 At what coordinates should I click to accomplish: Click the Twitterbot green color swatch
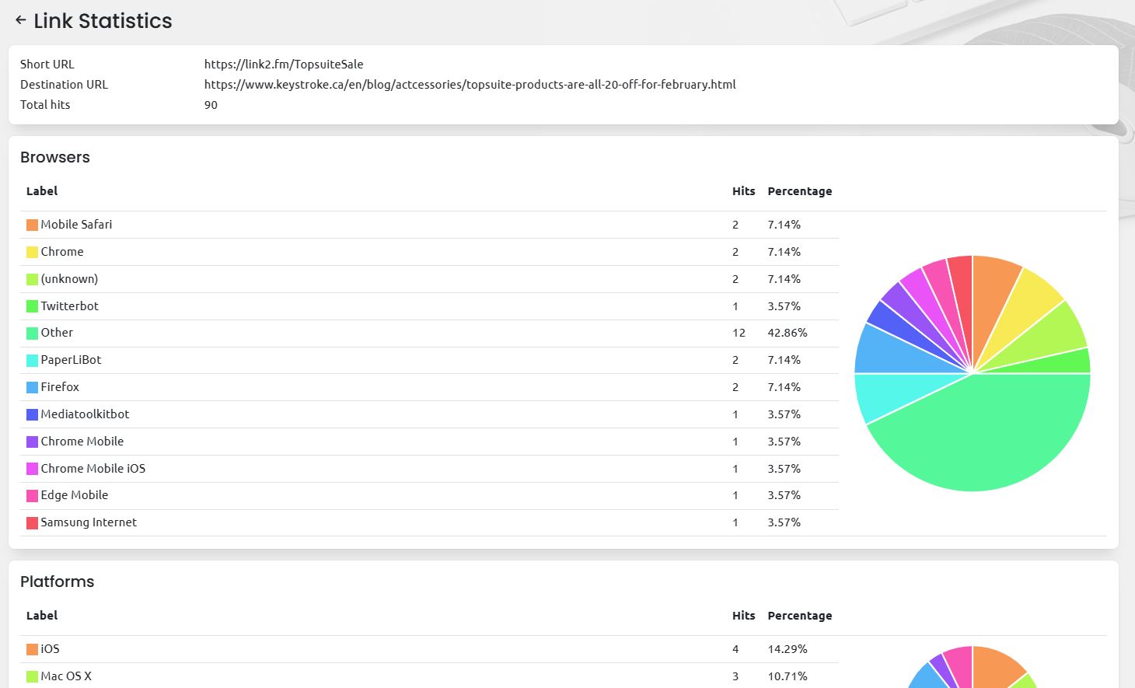point(32,306)
